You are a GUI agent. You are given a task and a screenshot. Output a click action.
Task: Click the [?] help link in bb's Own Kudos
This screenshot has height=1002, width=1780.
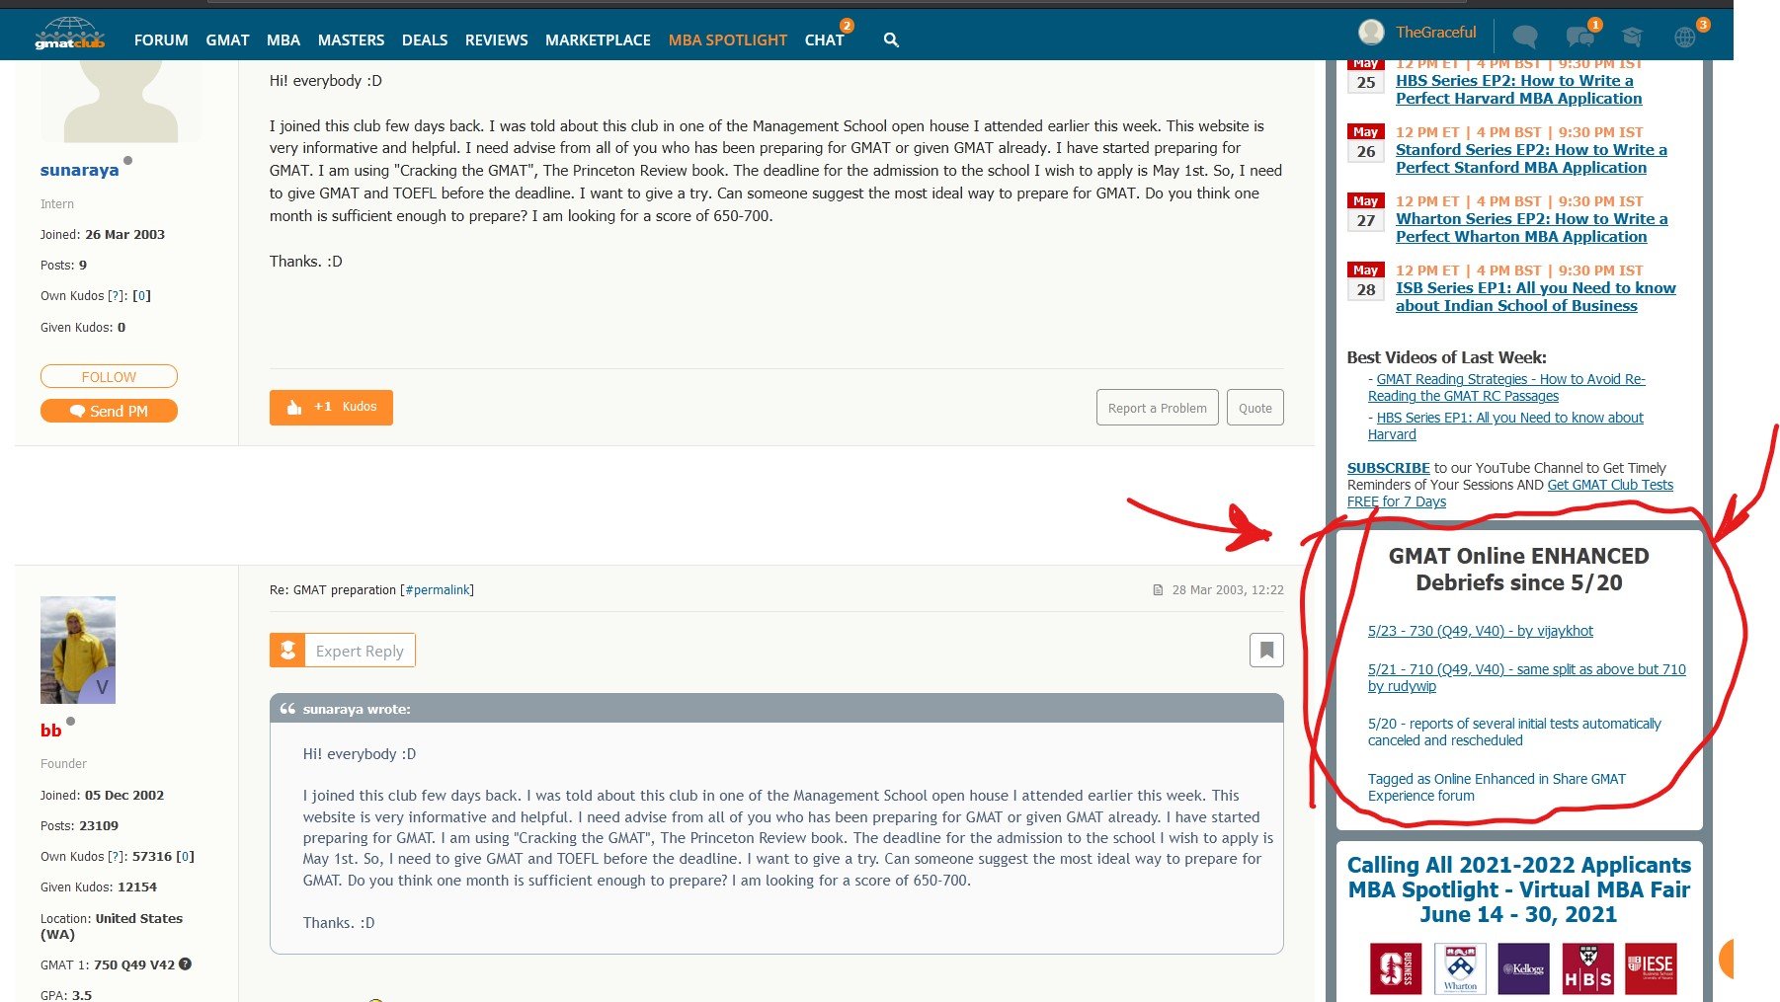[117, 857]
